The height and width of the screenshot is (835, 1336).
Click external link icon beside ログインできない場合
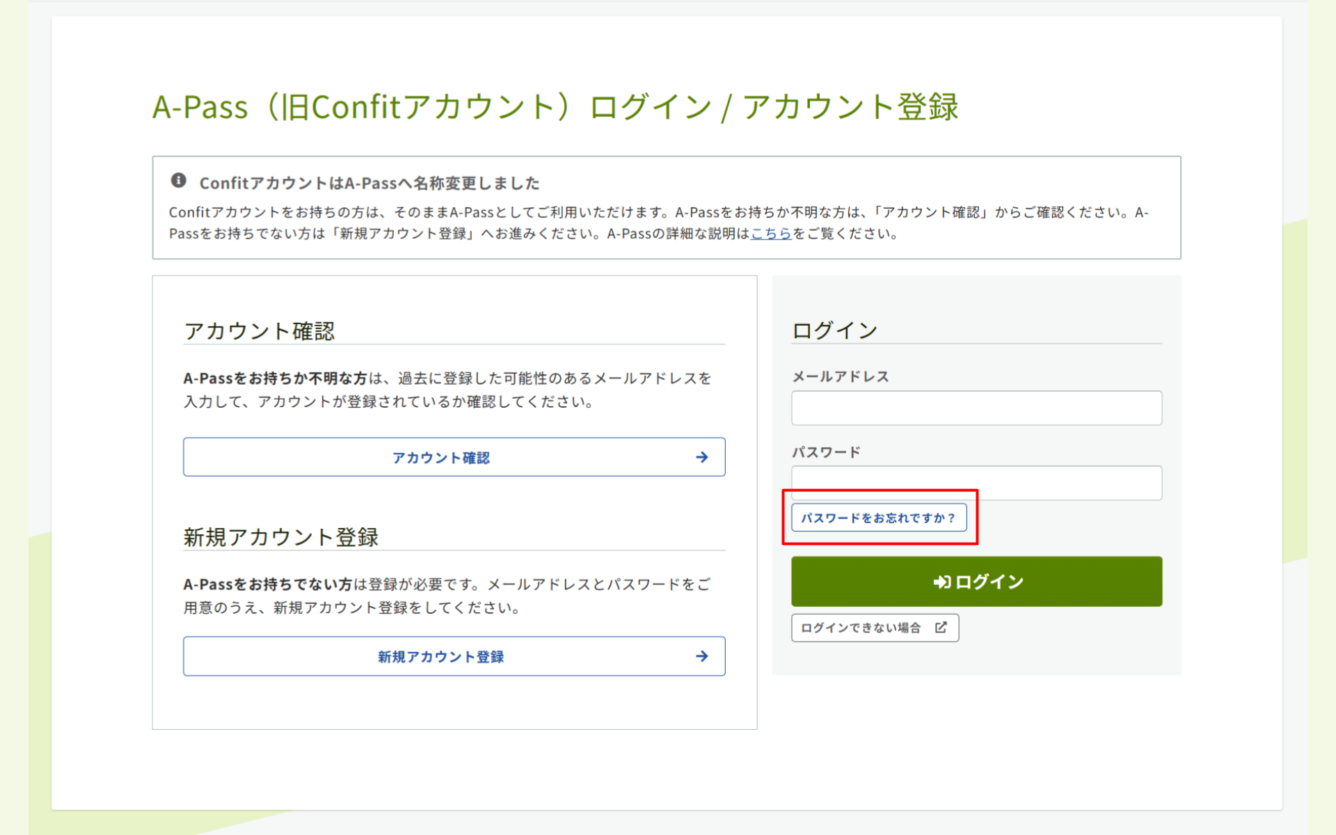click(941, 628)
